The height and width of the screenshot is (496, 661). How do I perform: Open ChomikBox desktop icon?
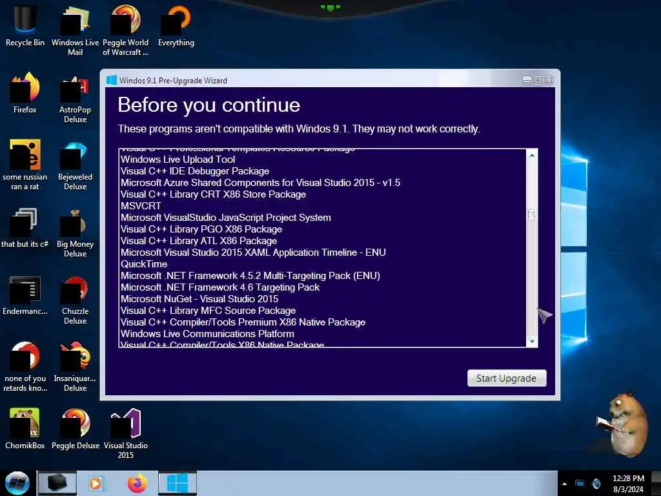coord(25,428)
